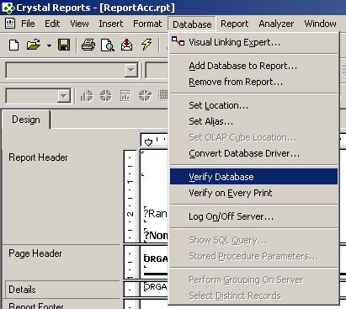Click the Print icon

pos(88,45)
